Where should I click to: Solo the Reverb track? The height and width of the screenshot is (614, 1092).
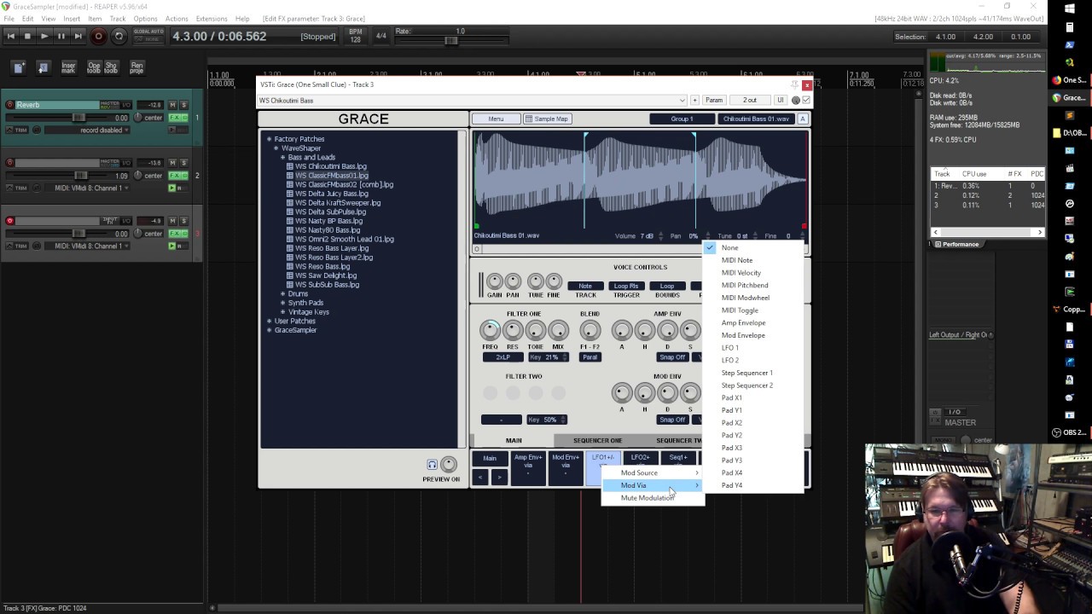(x=183, y=104)
